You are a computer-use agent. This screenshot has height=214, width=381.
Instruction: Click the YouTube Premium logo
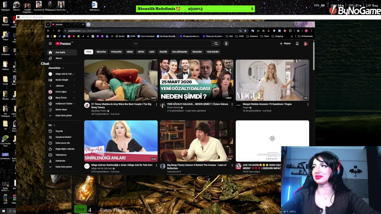tap(63, 43)
